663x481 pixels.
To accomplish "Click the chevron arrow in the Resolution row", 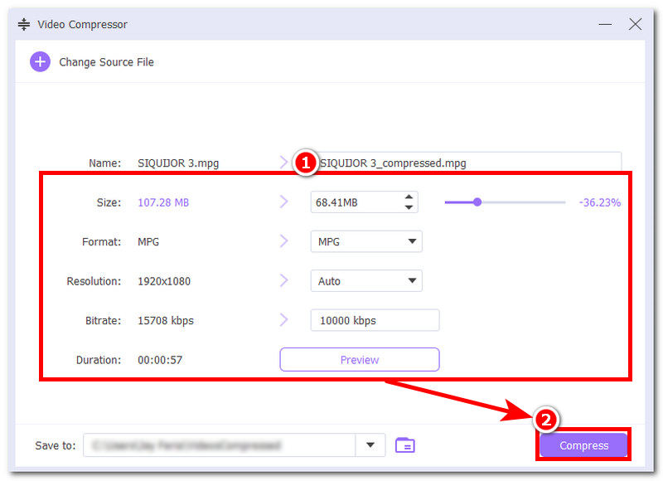I will (284, 280).
